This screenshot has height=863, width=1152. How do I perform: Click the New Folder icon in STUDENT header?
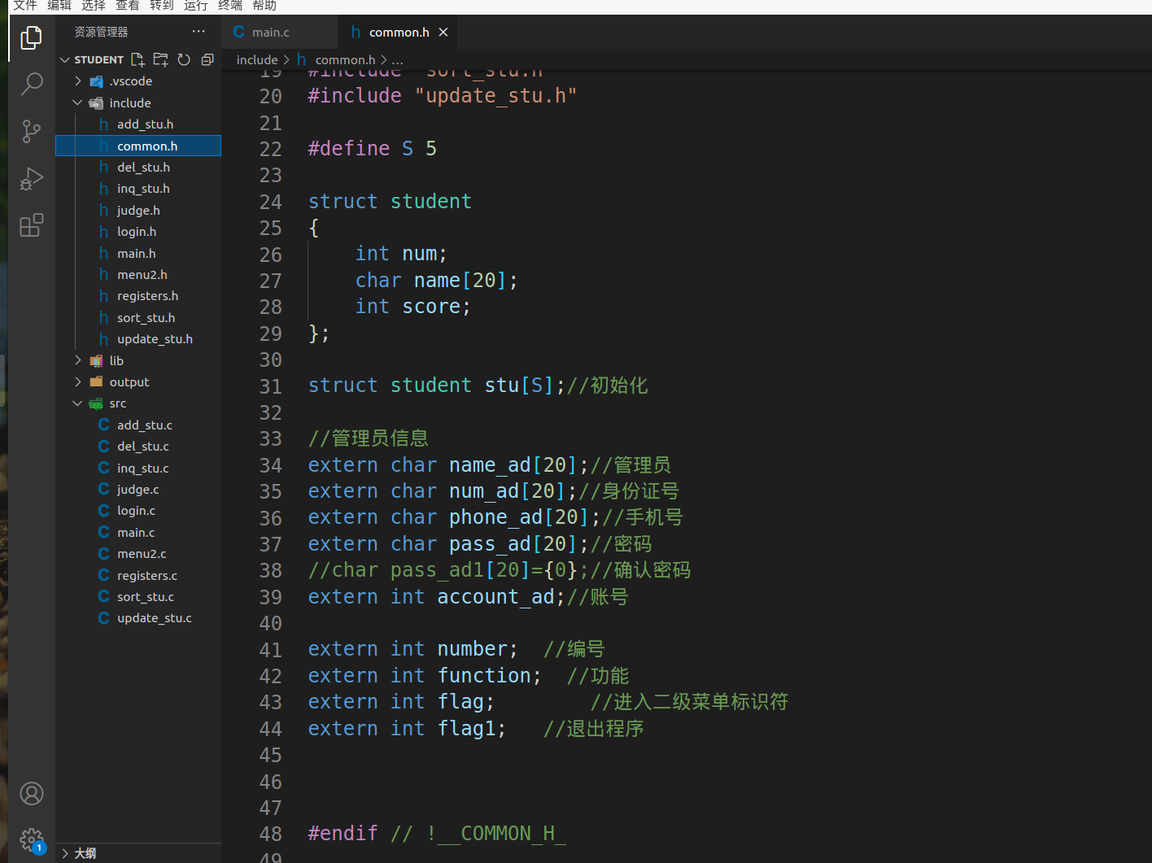click(161, 59)
